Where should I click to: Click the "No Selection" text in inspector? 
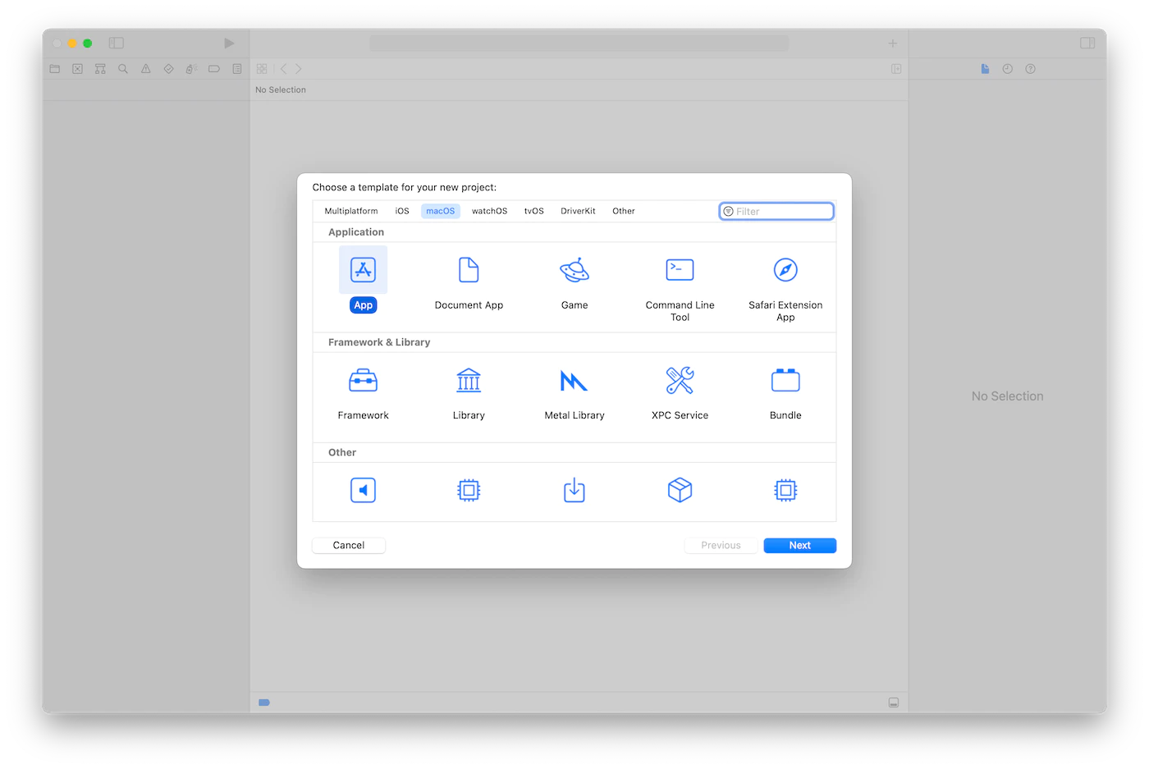pyautogui.click(x=1008, y=396)
